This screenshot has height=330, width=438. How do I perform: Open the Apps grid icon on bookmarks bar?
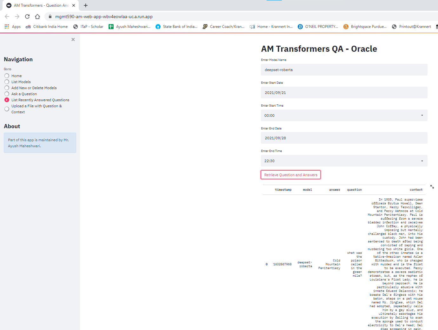[7, 27]
